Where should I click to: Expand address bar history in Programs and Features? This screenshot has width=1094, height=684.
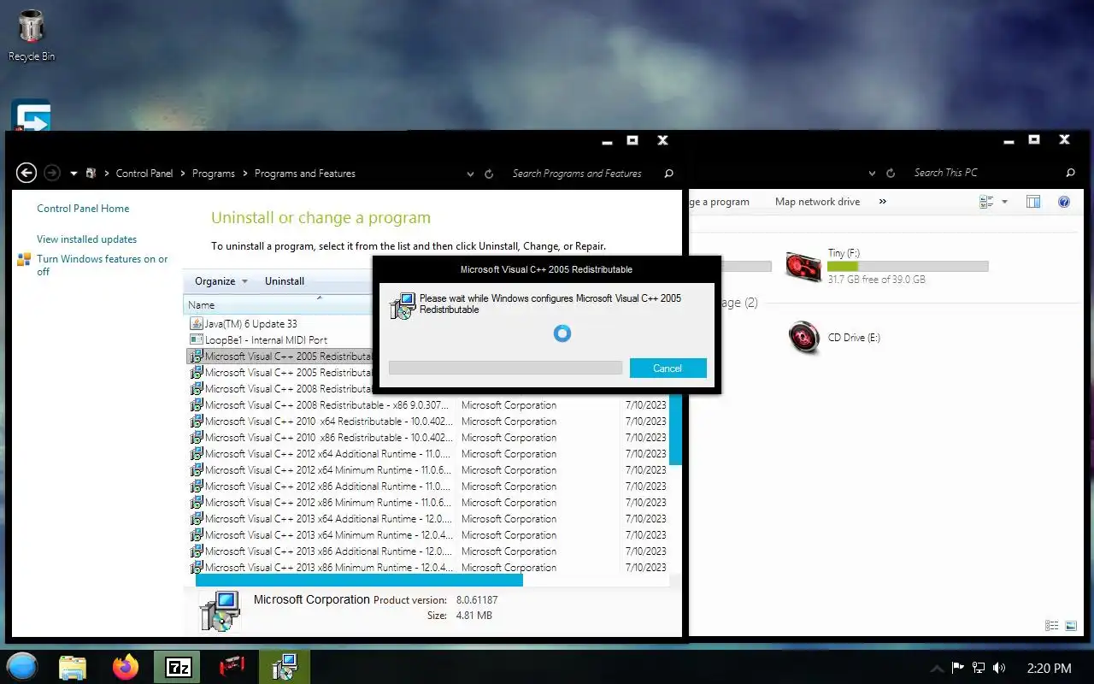(x=470, y=174)
